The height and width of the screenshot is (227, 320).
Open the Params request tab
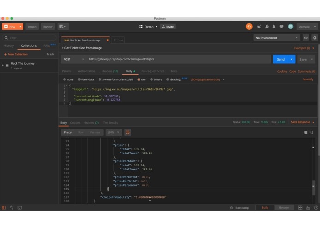pyautogui.click(x=67, y=71)
